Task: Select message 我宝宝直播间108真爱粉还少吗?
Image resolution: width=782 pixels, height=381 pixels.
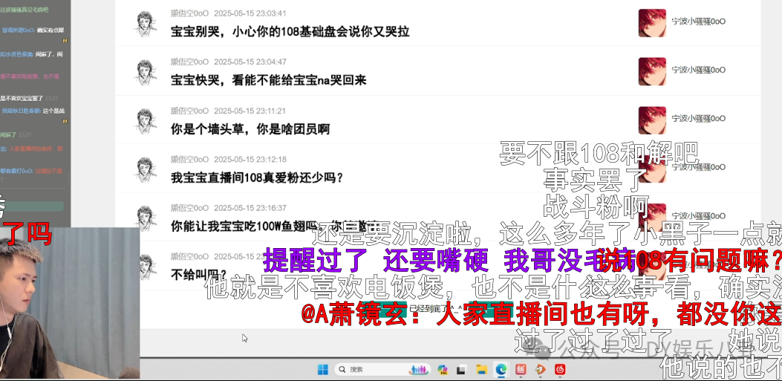Action: coord(257,178)
